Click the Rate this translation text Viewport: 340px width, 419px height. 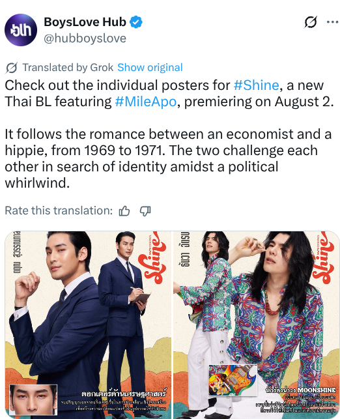59,210
